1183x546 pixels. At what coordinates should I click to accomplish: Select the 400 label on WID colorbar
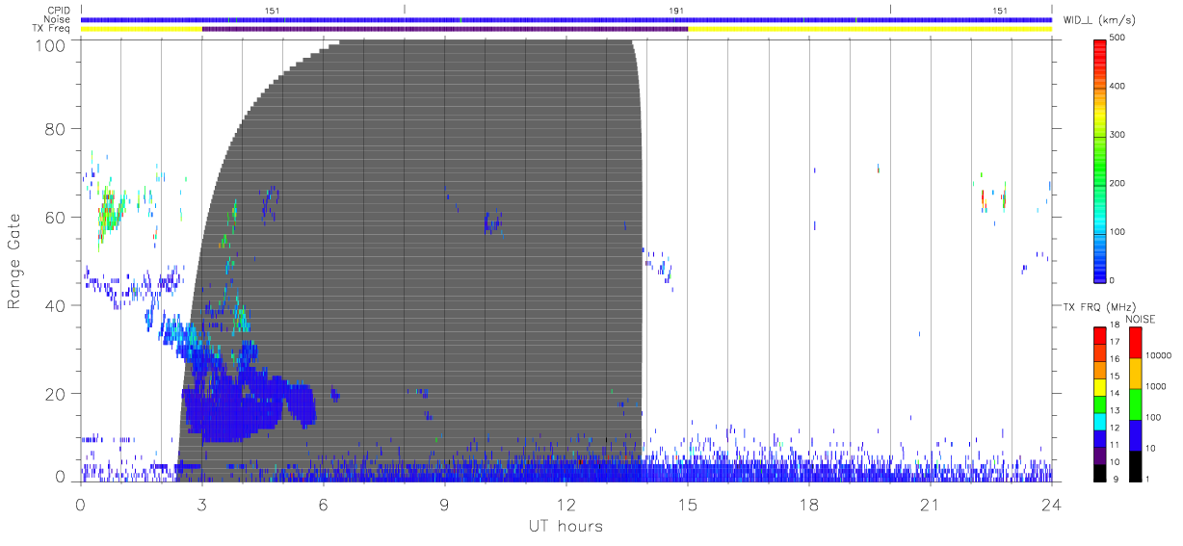[1117, 87]
